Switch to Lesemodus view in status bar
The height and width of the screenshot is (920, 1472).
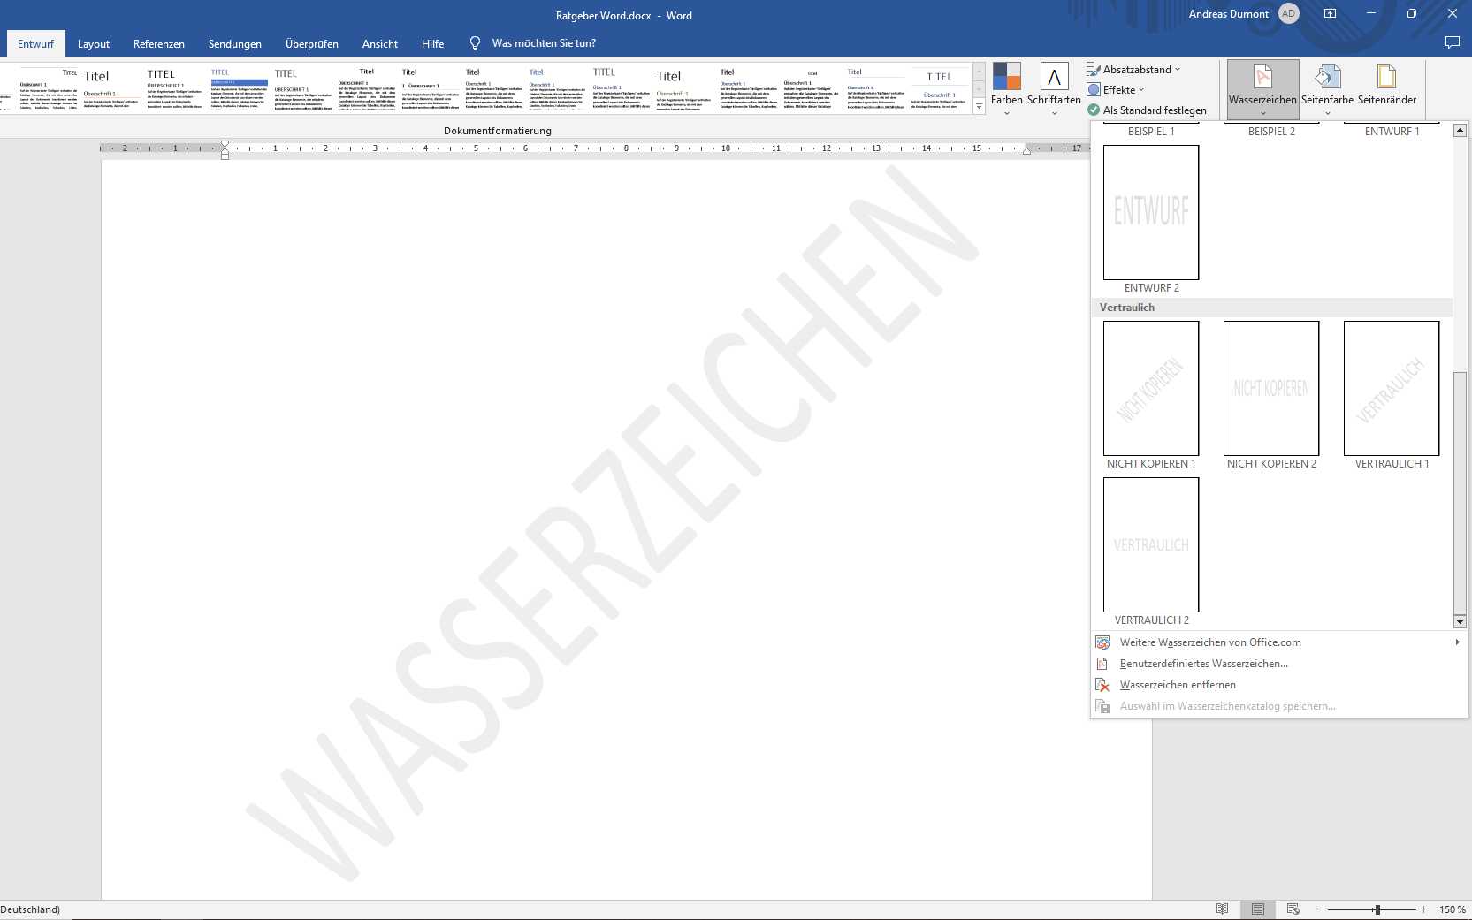(1224, 909)
